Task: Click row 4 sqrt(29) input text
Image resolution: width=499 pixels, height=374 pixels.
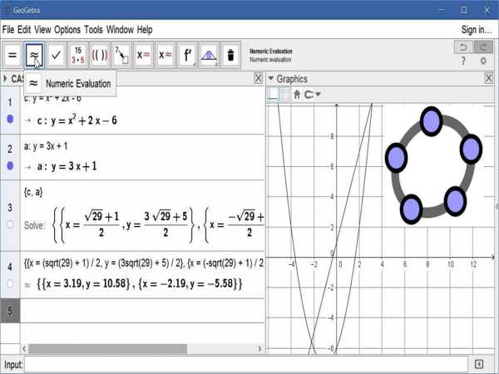Action: (x=144, y=263)
